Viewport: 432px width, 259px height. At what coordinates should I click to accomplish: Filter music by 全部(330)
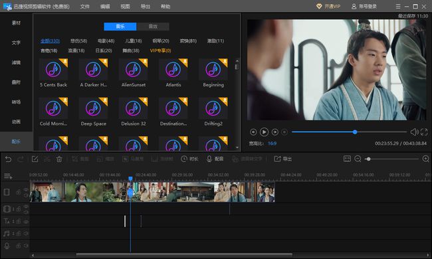click(x=50, y=41)
